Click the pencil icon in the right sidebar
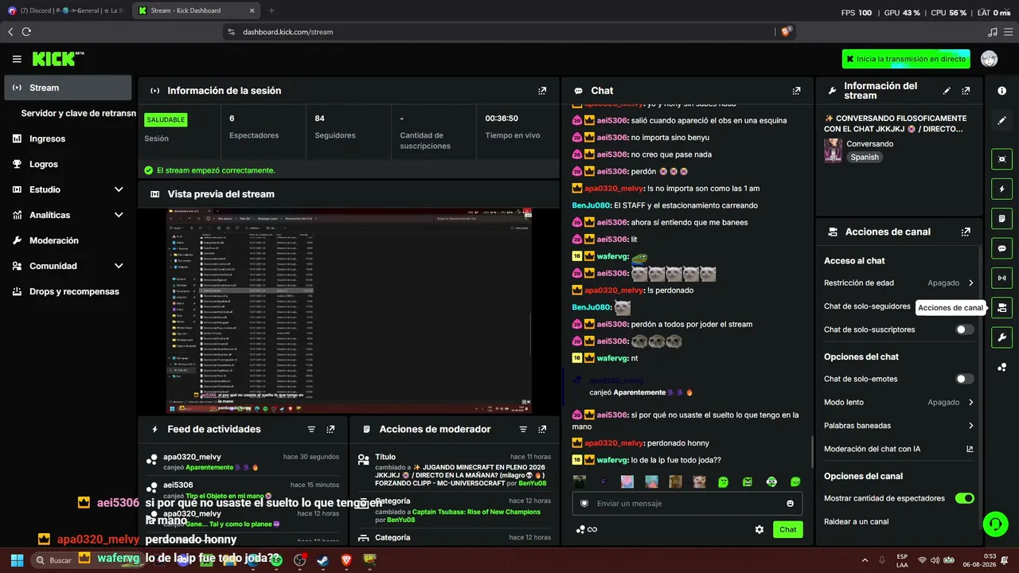 (1001, 120)
